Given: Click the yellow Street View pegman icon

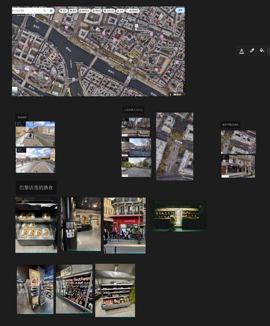Looking at the screenshot, I should click(x=171, y=94).
